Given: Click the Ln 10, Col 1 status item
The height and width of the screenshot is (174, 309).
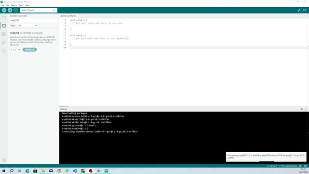Looking at the screenshot, I should click(x=272, y=166).
